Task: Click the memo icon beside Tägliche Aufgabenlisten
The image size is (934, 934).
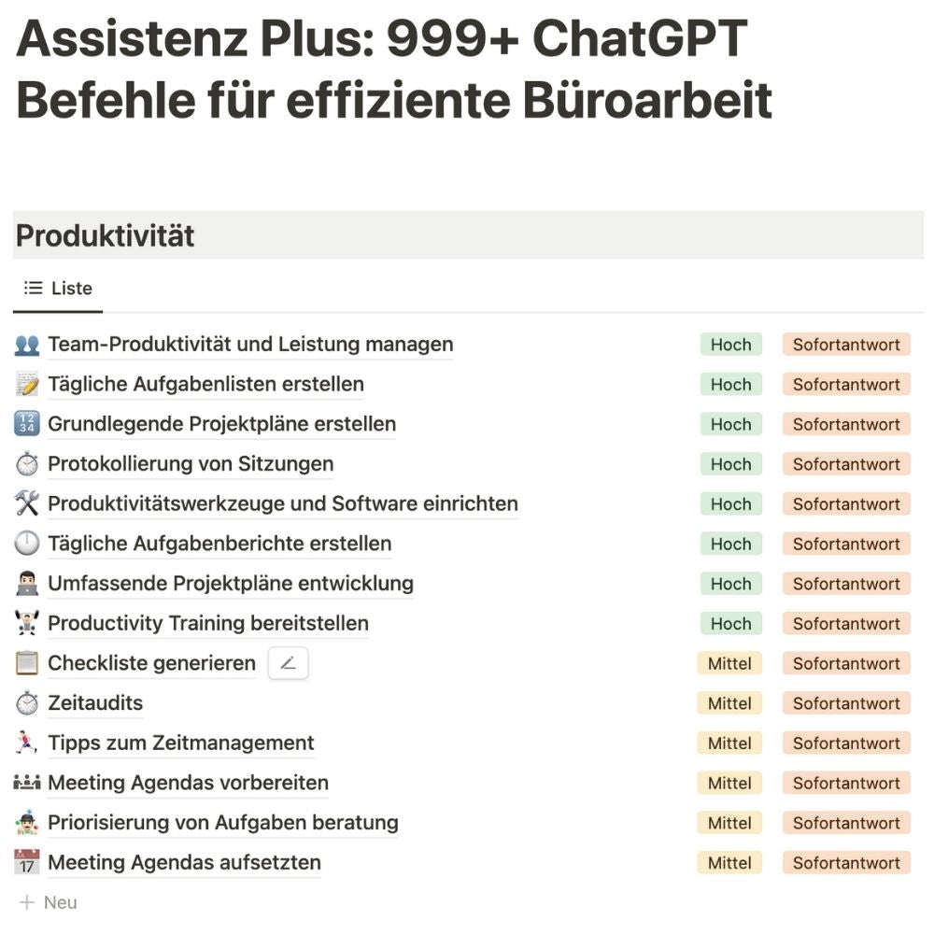Action: [27, 385]
